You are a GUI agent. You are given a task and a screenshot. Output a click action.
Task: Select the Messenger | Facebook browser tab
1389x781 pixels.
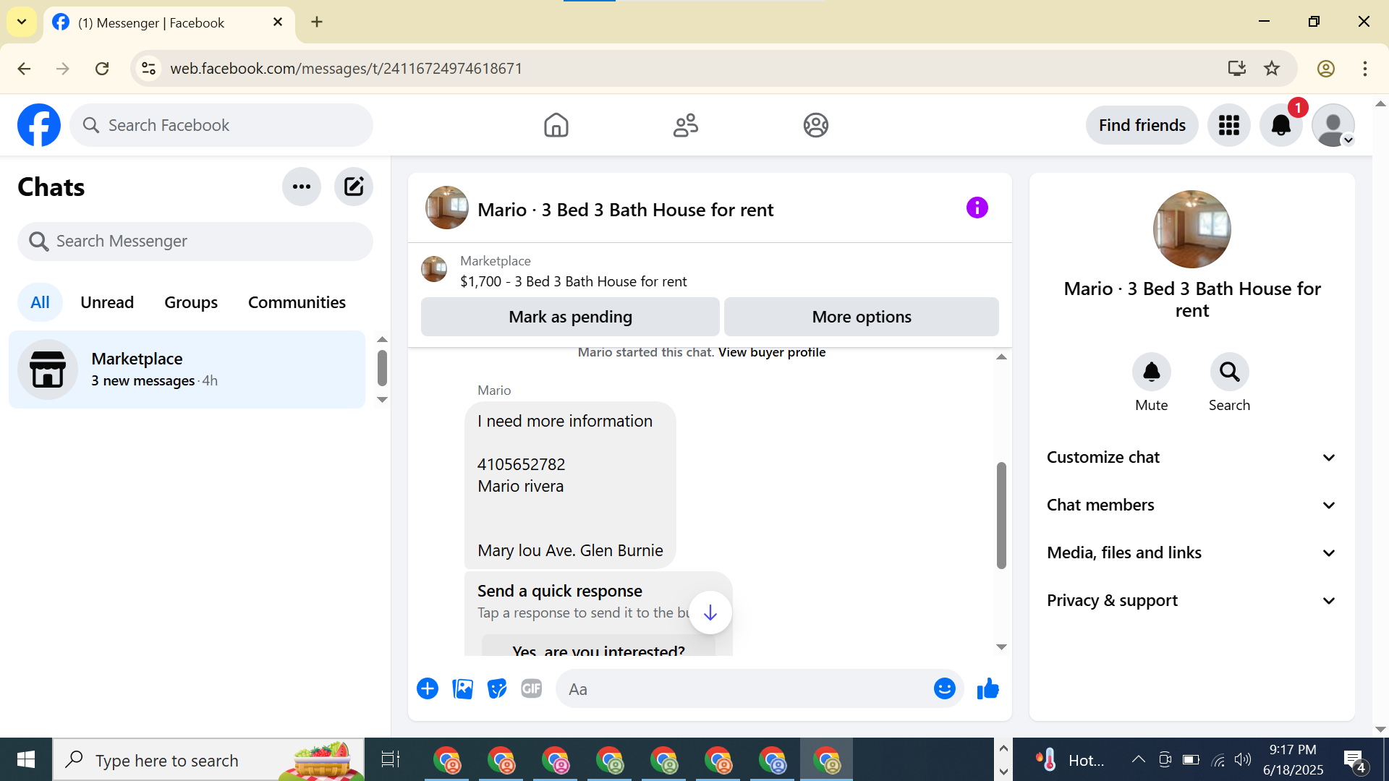tap(169, 22)
